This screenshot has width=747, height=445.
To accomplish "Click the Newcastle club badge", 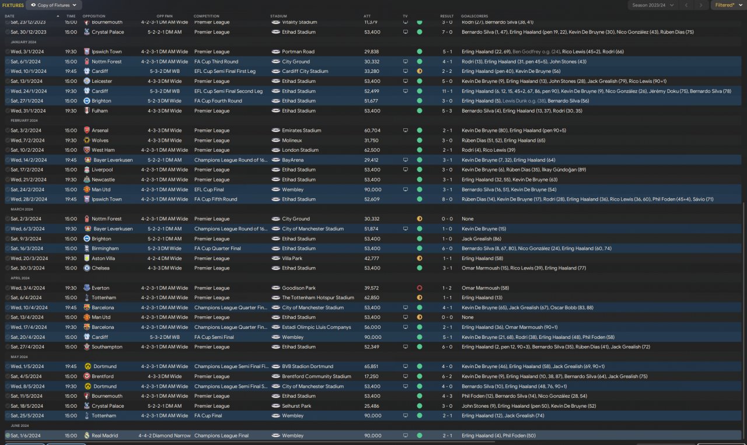I will coord(87,180).
